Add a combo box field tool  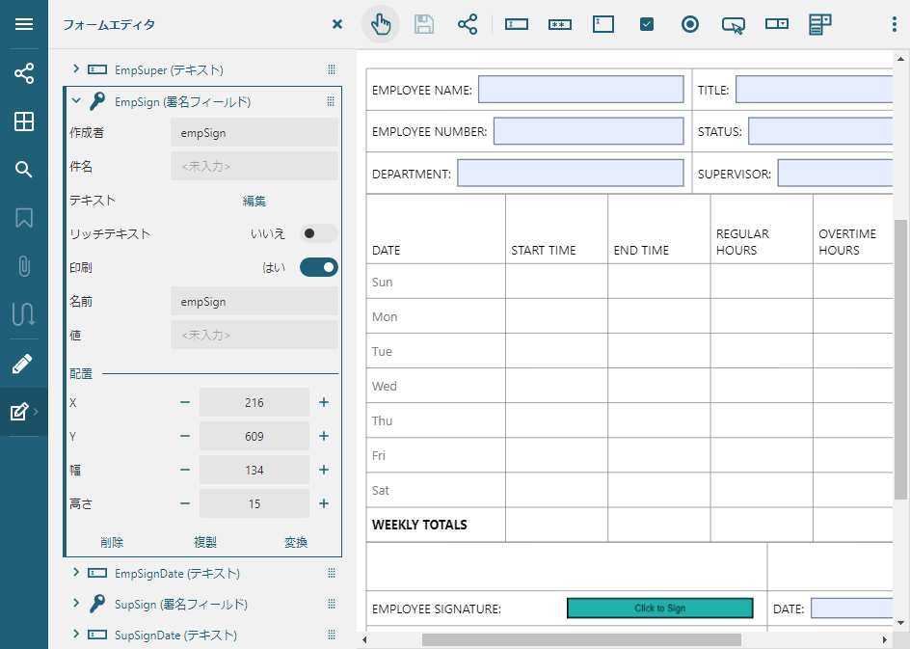click(x=777, y=24)
